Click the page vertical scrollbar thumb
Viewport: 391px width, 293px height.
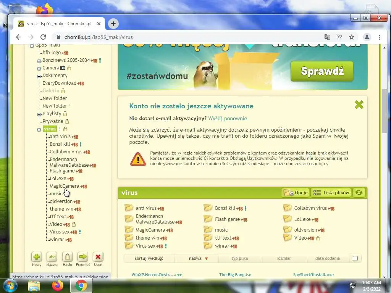384,111
